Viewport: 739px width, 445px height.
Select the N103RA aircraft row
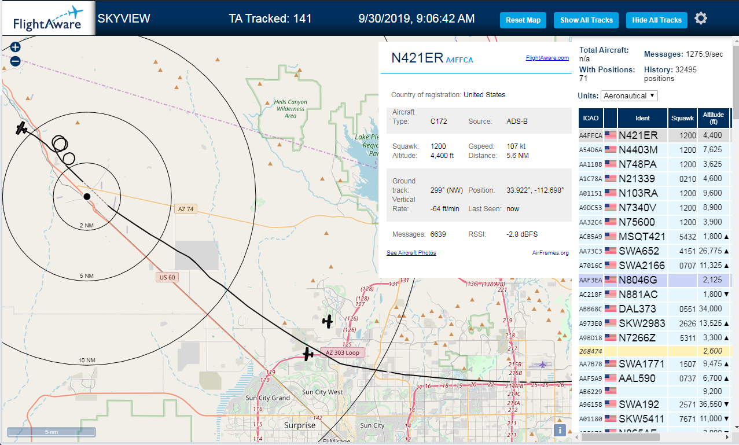click(654, 193)
